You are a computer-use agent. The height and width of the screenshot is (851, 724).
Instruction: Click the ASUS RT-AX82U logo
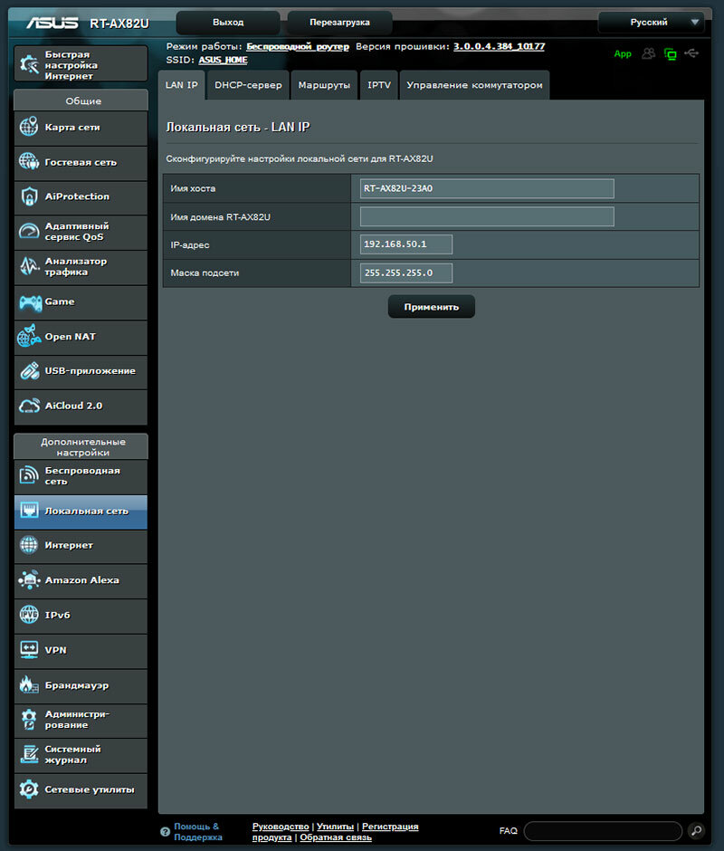pyautogui.click(x=88, y=24)
